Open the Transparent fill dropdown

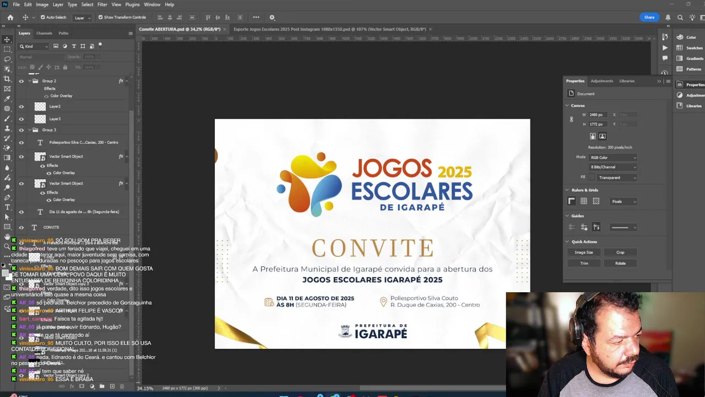617,178
